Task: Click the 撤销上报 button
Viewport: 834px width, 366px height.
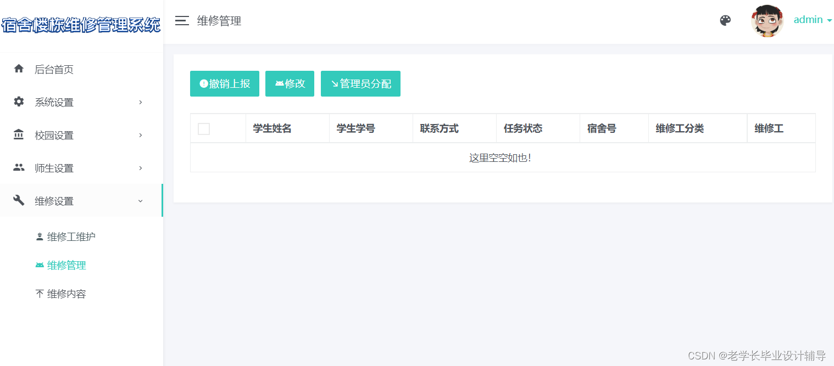Action: pyautogui.click(x=225, y=83)
